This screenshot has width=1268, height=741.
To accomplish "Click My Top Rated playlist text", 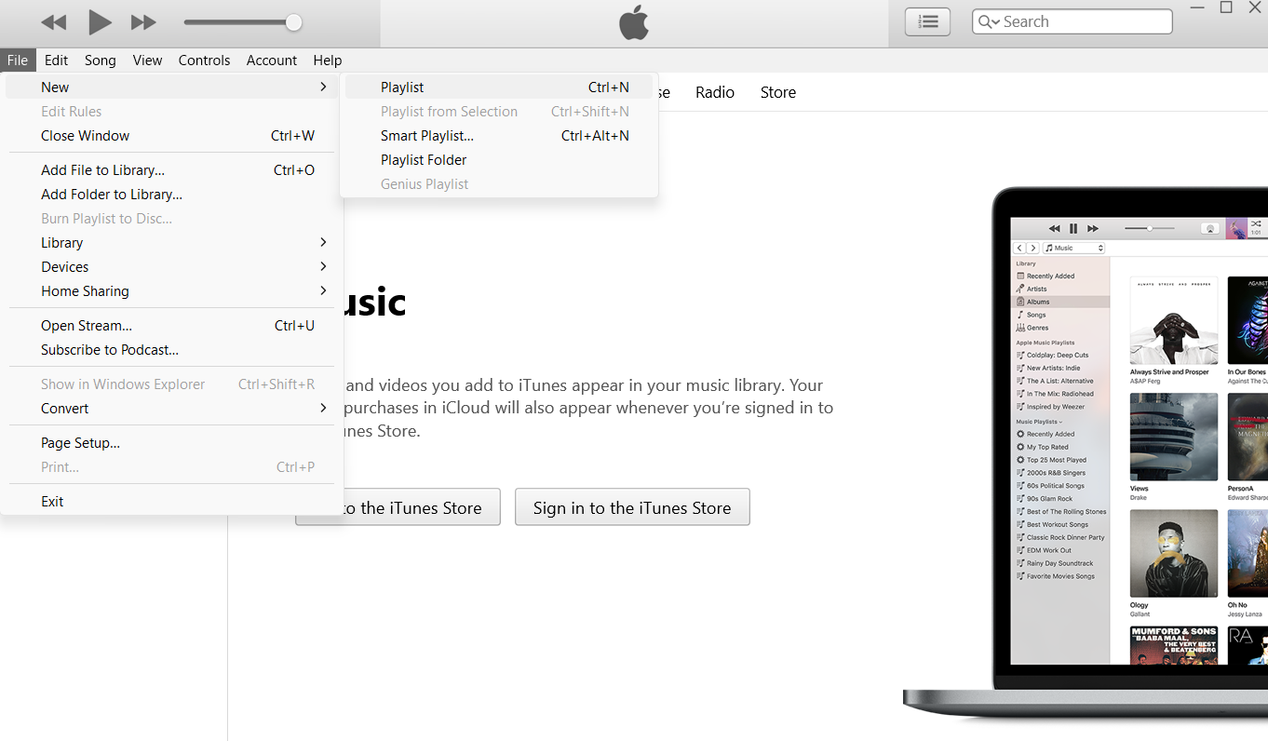I will pyautogui.click(x=1047, y=447).
